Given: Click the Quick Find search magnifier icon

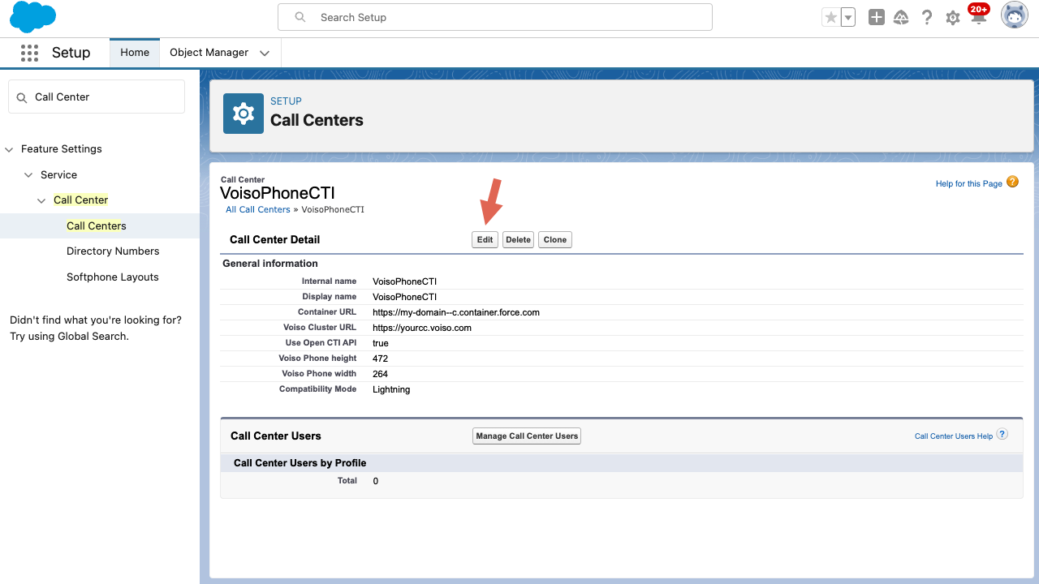Looking at the screenshot, I should (22, 97).
